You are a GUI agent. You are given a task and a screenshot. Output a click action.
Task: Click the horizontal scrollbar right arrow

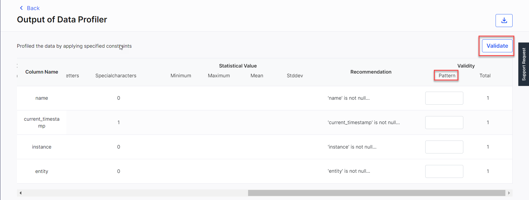point(509,193)
